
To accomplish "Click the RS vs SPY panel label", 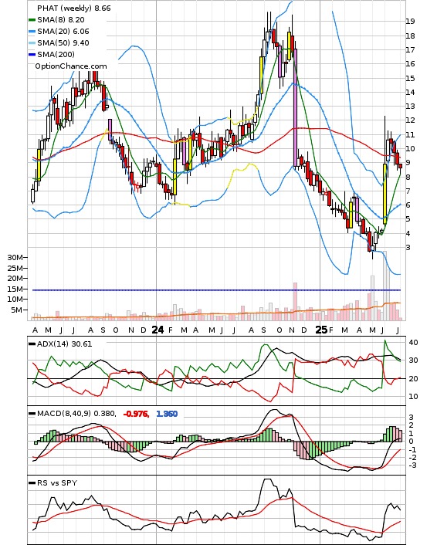I will coord(57,482).
